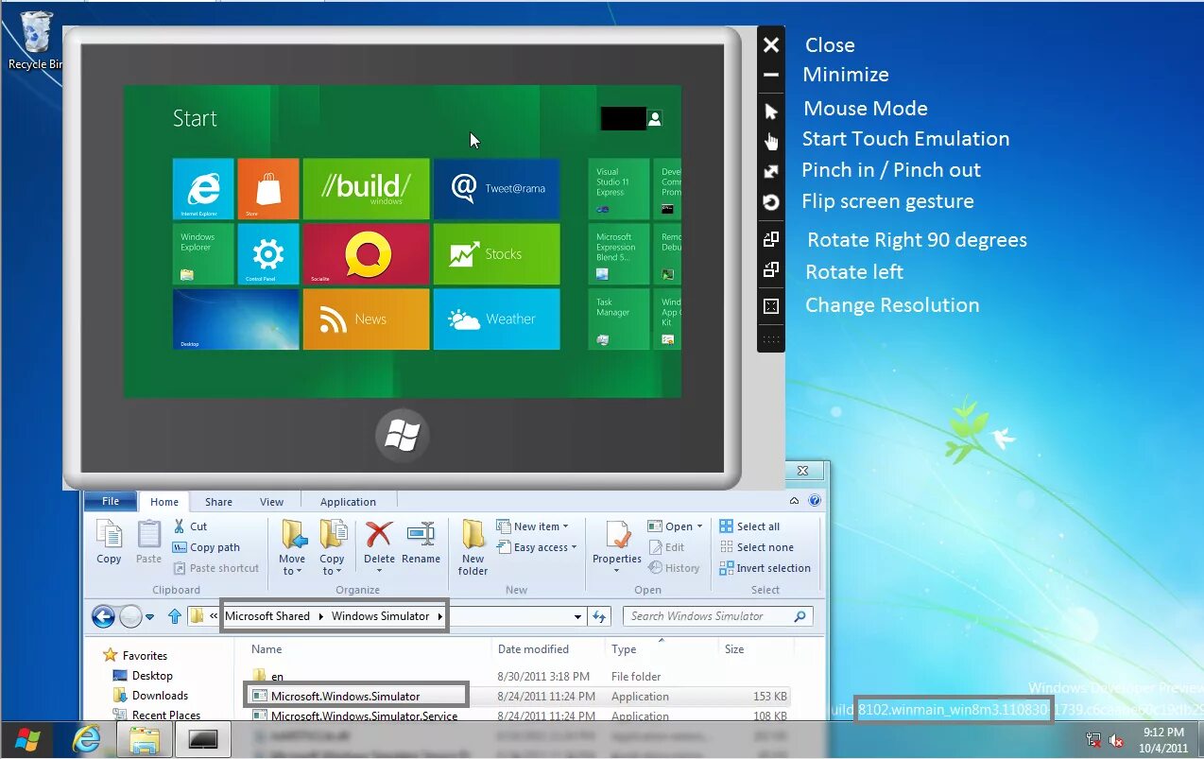Rotate simulator right 90 degrees
Screen dimensions: 1204x759
point(771,239)
